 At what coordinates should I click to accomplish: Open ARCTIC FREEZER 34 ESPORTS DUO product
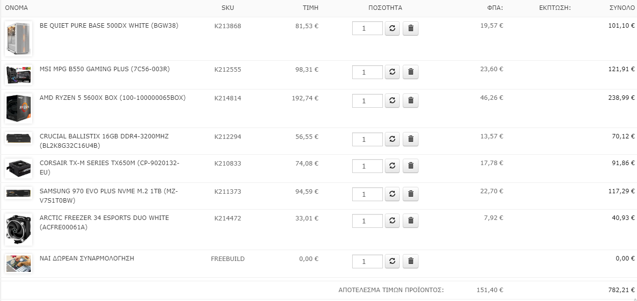[104, 222]
